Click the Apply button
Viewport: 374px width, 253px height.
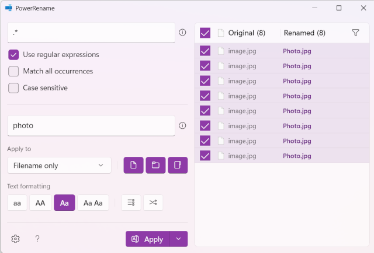147,239
